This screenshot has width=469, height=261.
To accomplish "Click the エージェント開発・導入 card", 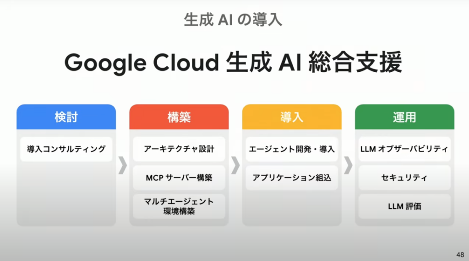I will point(292,149).
